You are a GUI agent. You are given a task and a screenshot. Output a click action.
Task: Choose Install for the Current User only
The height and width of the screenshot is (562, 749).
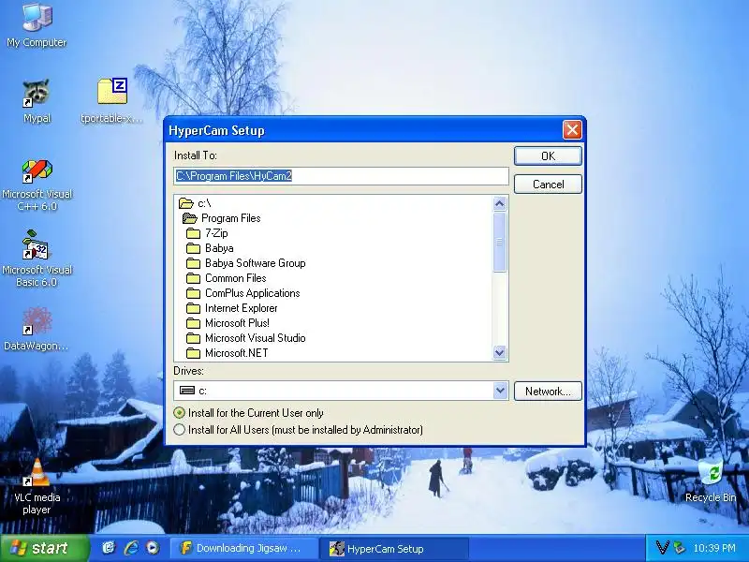(x=249, y=413)
